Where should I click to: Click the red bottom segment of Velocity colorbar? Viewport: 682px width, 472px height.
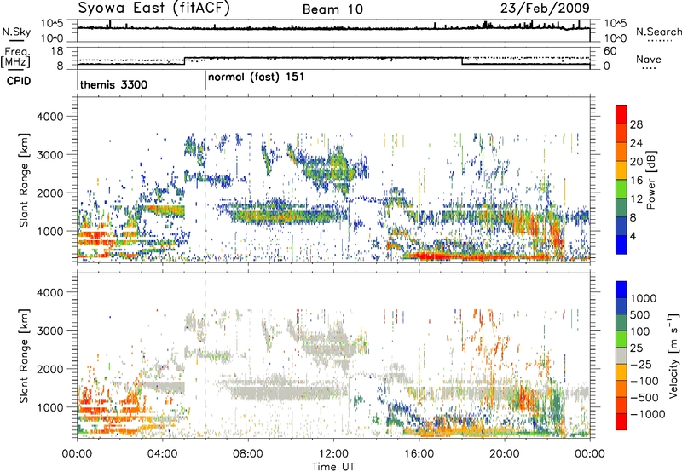click(x=621, y=422)
